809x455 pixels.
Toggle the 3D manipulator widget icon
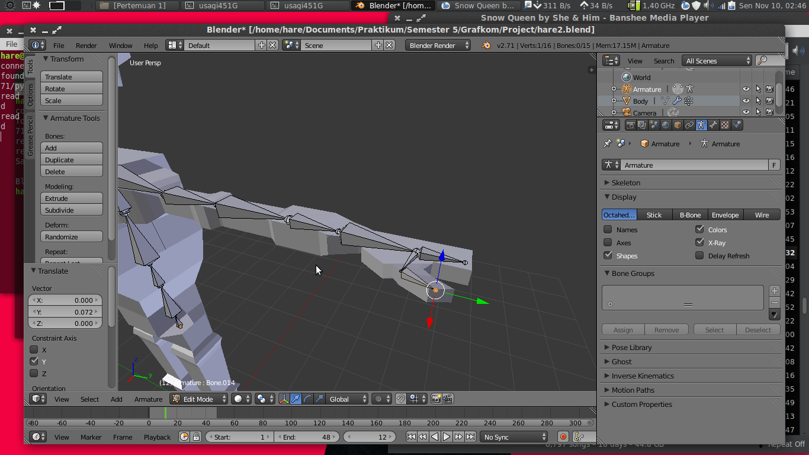284,399
